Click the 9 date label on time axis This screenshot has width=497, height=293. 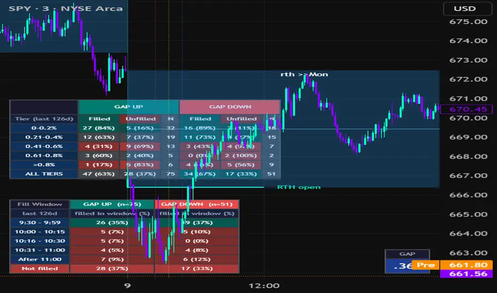127,286
